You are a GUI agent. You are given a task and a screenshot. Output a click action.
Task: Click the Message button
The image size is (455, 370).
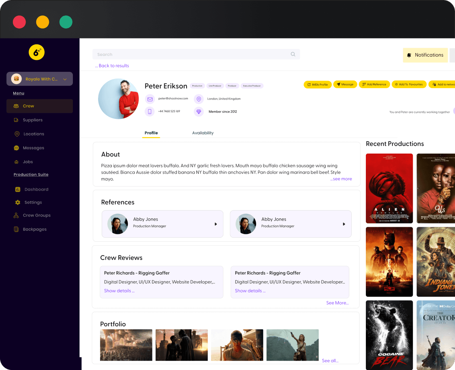coord(345,84)
